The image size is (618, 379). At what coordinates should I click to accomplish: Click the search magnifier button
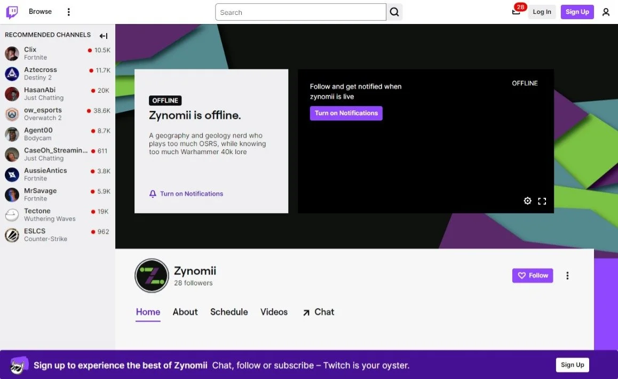394,12
